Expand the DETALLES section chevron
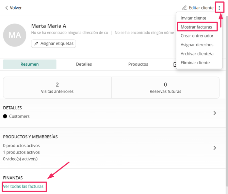228x194 pixels. [215, 113]
